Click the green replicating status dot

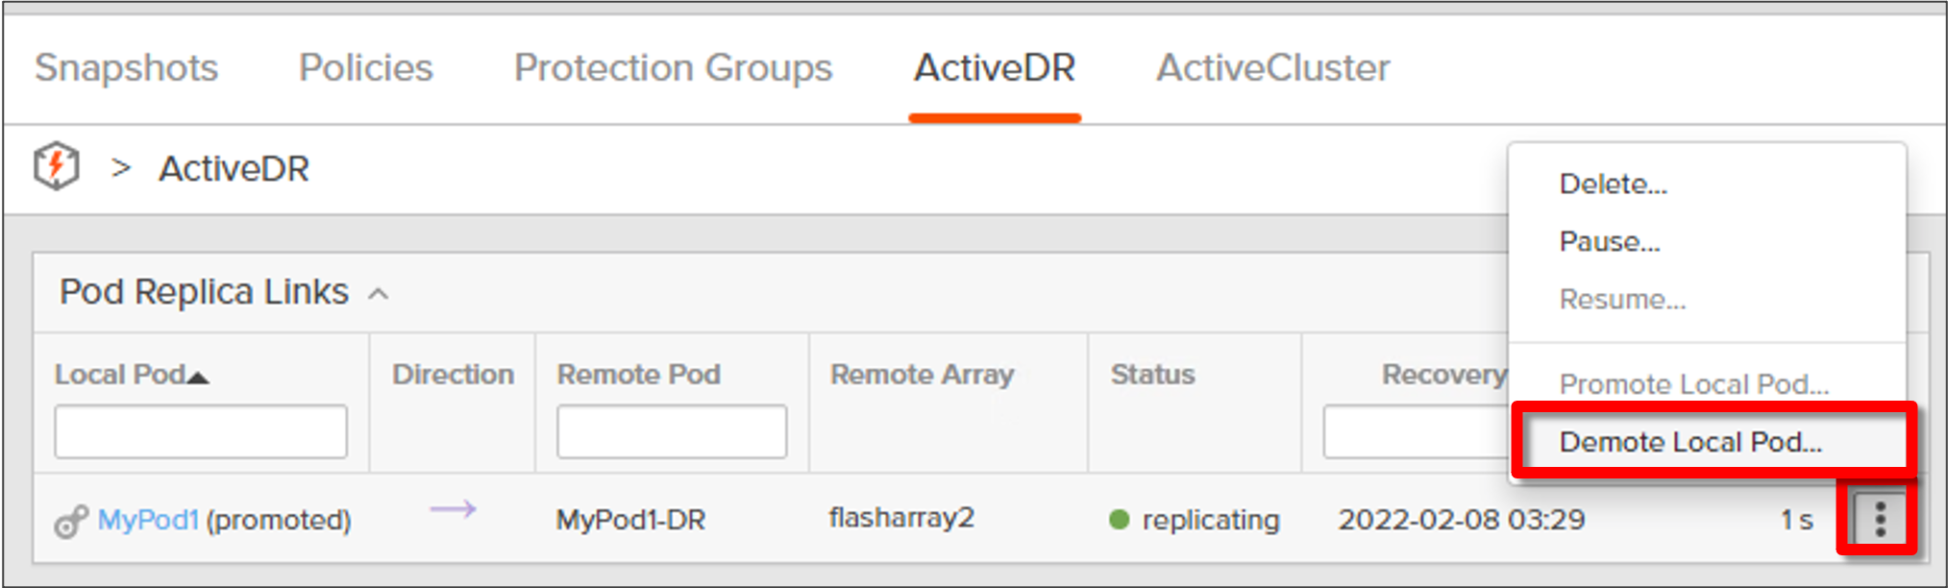(1119, 520)
